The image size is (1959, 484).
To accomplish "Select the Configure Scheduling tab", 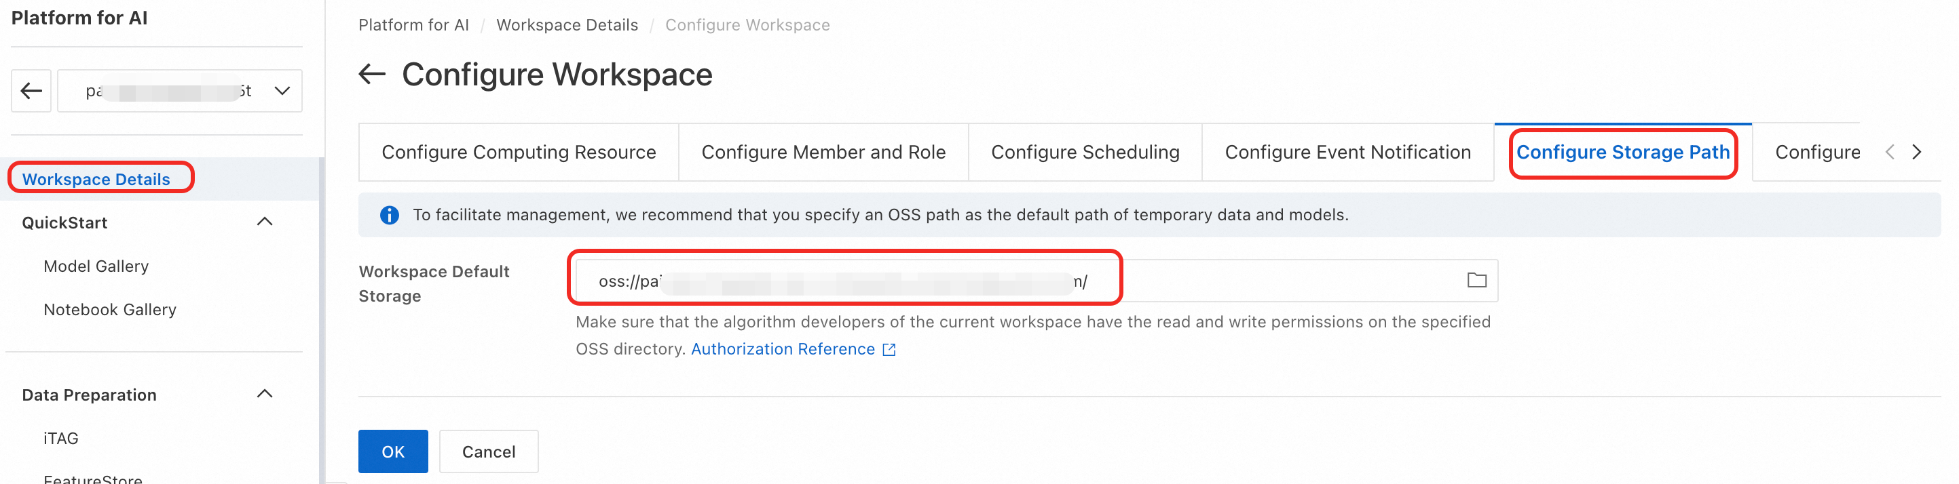I will [1085, 152].
